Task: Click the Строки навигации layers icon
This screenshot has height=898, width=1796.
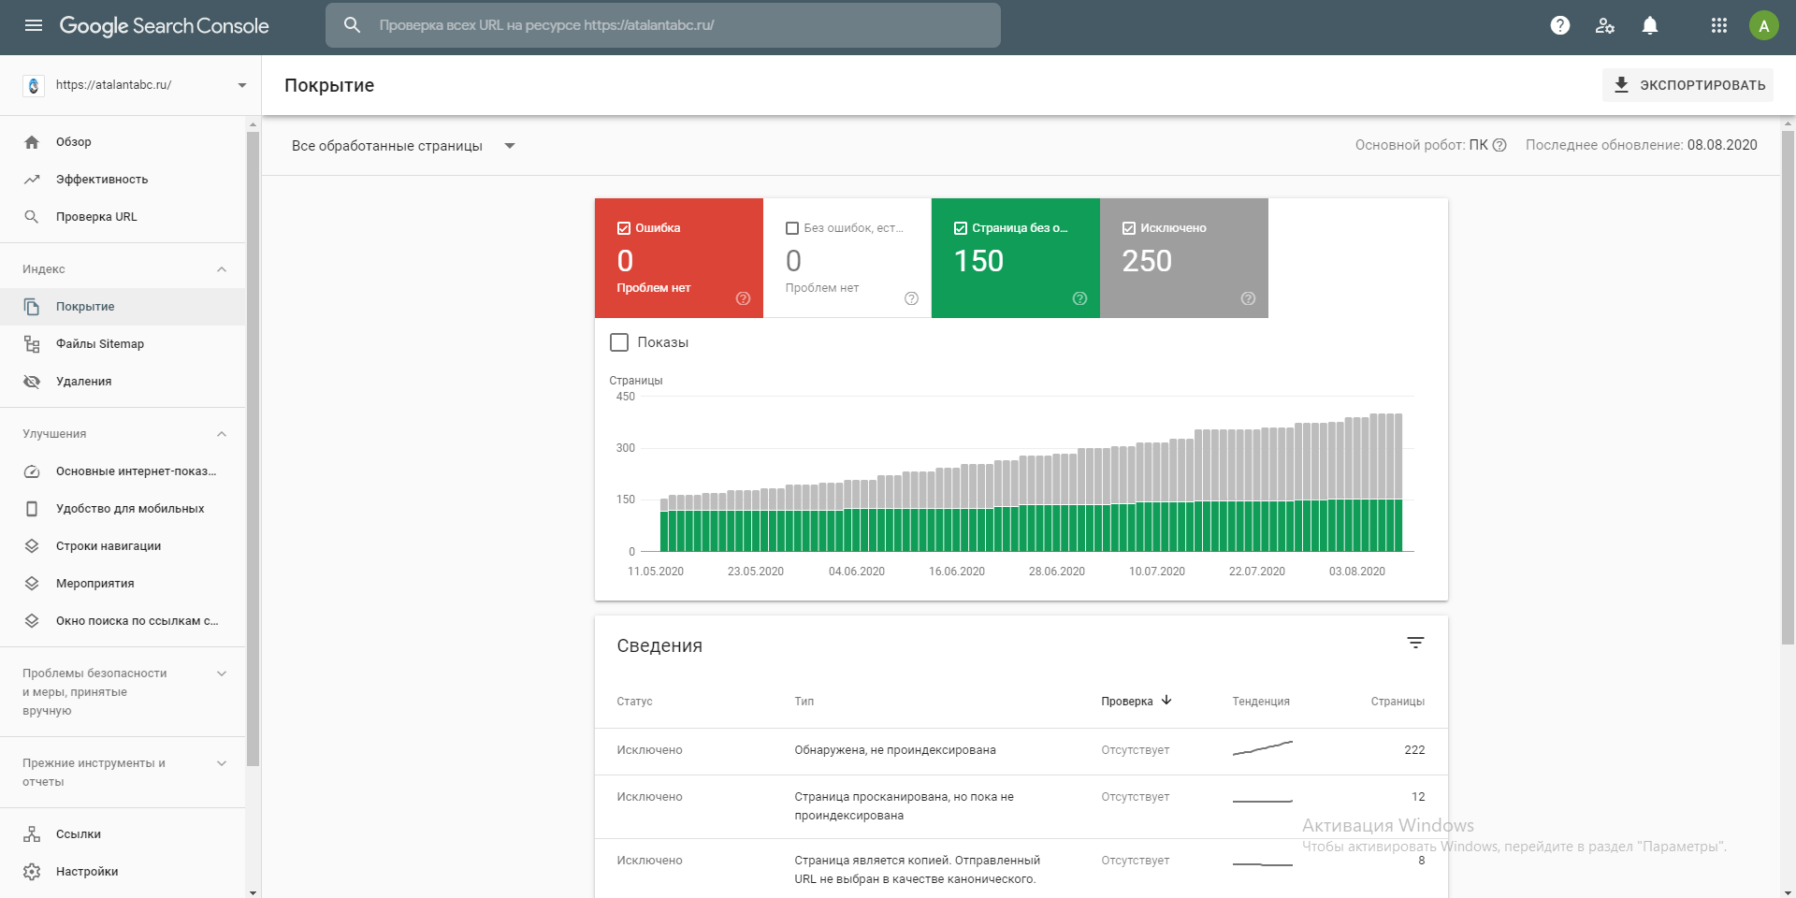Action: pyautogui.click(x=32, y=546)
